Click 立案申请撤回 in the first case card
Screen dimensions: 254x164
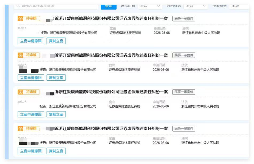[31, 41]
